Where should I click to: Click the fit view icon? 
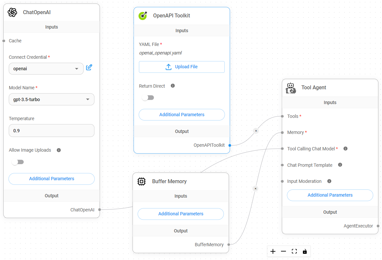point(294,251)
